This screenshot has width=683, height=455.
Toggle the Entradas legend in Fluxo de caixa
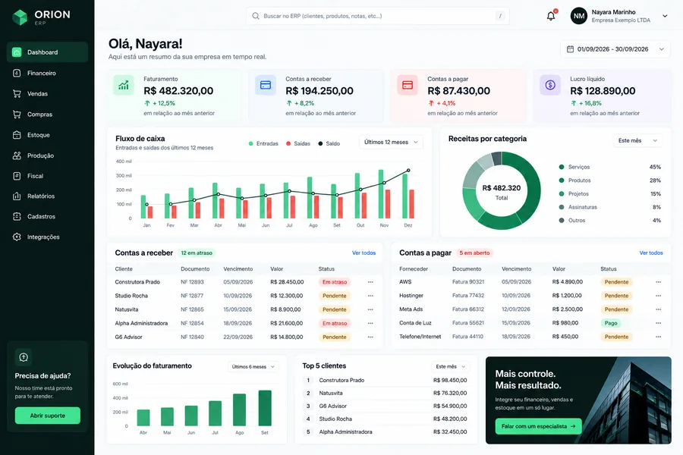263,143
